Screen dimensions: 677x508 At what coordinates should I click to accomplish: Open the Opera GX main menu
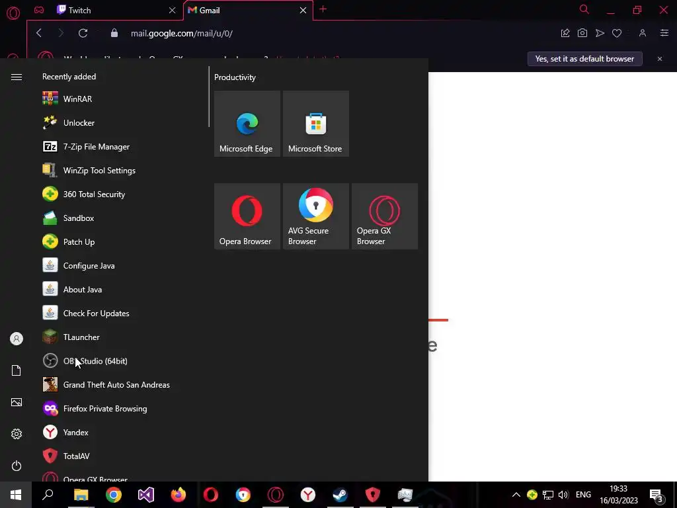[13, 13]
